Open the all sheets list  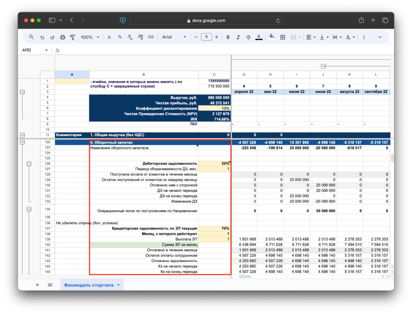pyautogui.click(x=50, y=285)
